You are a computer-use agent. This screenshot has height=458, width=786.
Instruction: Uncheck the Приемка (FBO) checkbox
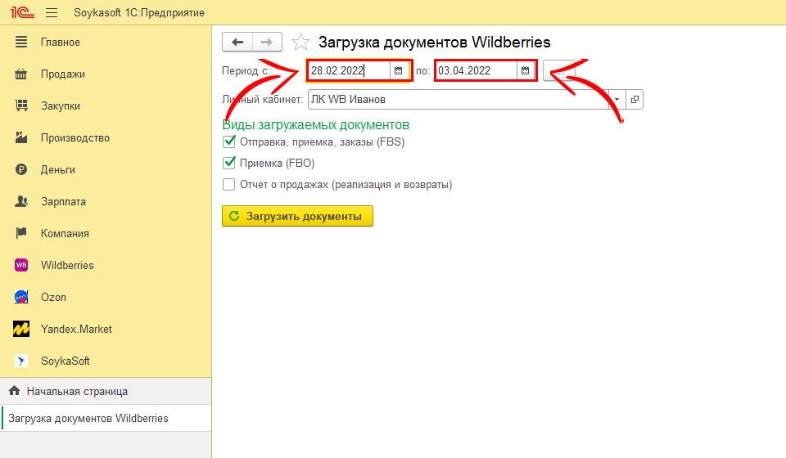[229, 163]
